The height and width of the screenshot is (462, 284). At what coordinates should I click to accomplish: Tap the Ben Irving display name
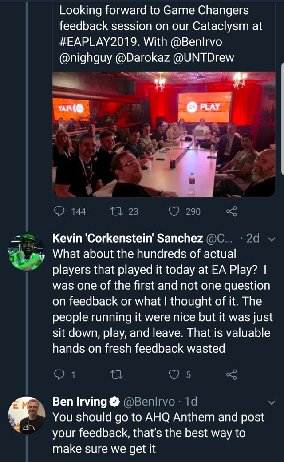pyautogui.click(x=80, y=402)
